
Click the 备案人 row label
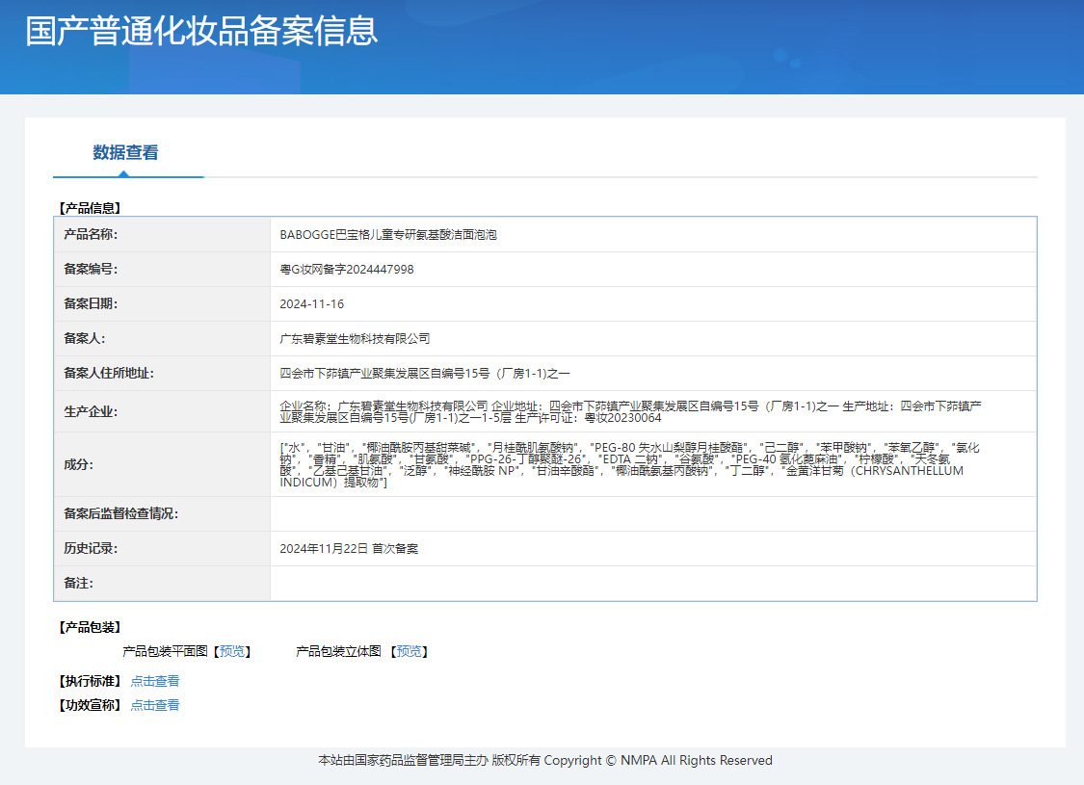point(85,338)
